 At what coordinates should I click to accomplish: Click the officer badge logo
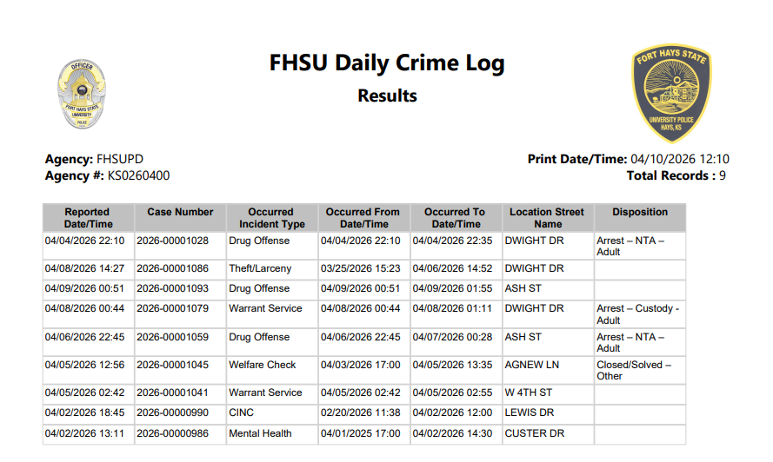[81, 94]
